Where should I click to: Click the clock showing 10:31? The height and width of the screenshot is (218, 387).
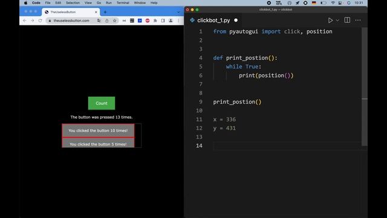359,2
